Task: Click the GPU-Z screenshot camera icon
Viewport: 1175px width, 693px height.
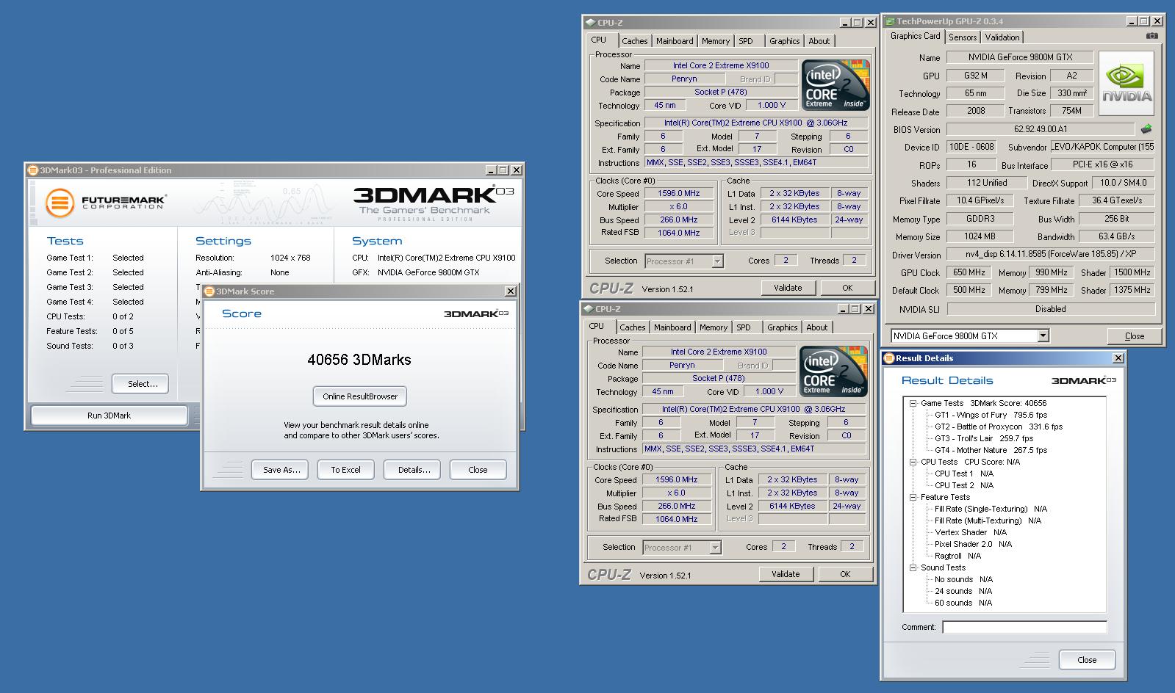Action: [1151, 36]
